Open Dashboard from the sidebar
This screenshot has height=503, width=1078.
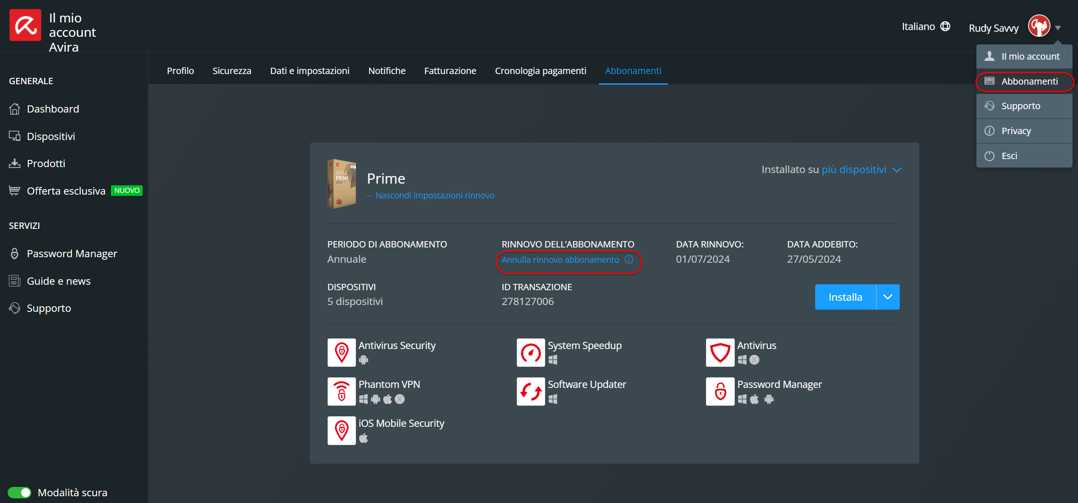pyautogui.click(x=52, y=109)
